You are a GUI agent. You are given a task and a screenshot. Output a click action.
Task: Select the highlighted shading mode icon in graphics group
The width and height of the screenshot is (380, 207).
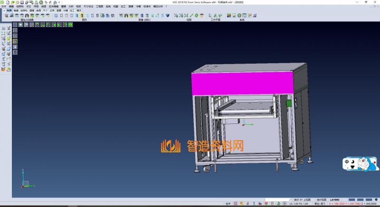[82, 15]
